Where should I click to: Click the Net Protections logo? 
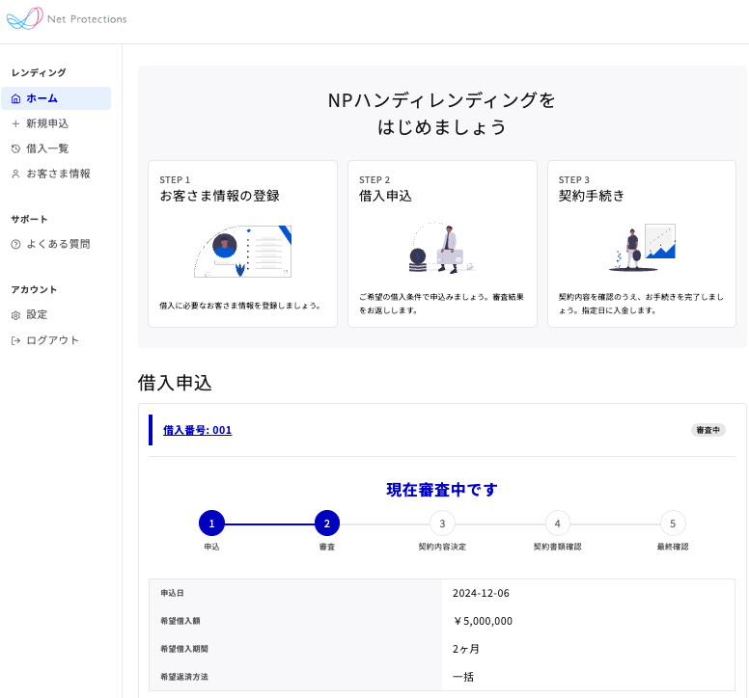point(66,18)
